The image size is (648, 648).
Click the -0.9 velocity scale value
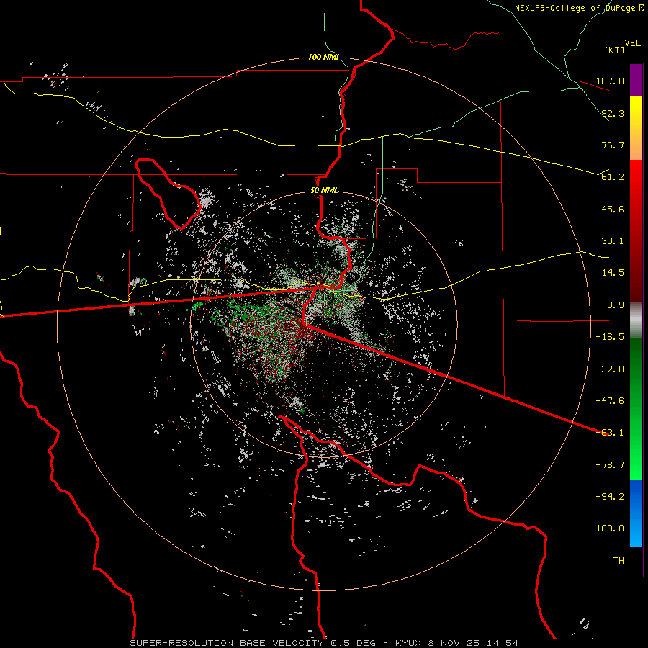(613, 305)
